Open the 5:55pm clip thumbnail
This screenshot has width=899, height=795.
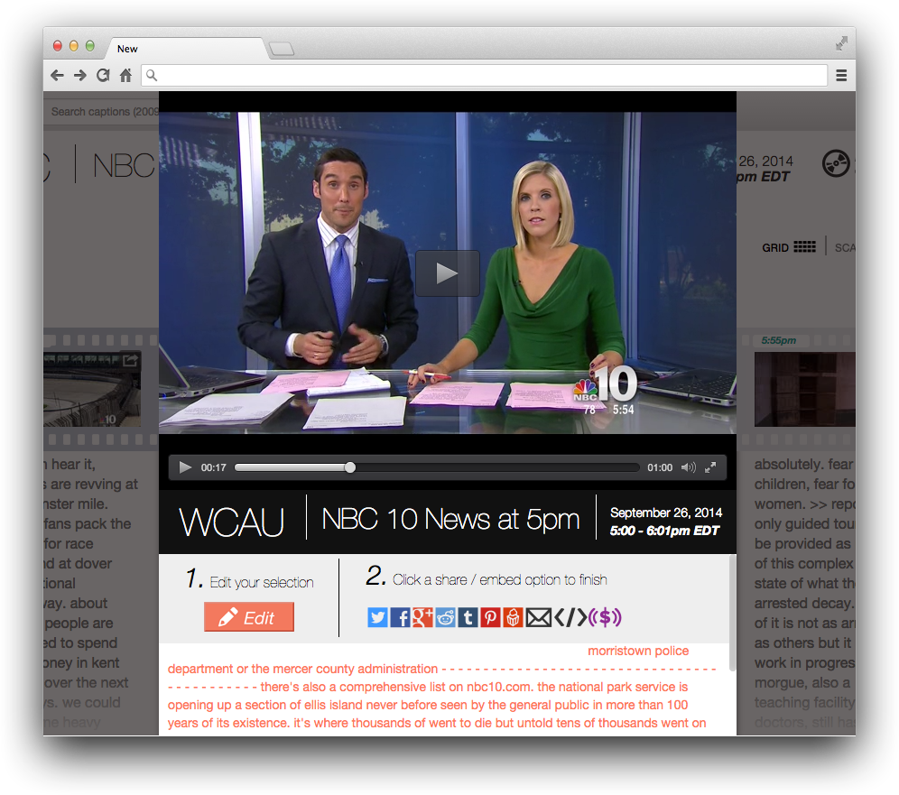805,389
